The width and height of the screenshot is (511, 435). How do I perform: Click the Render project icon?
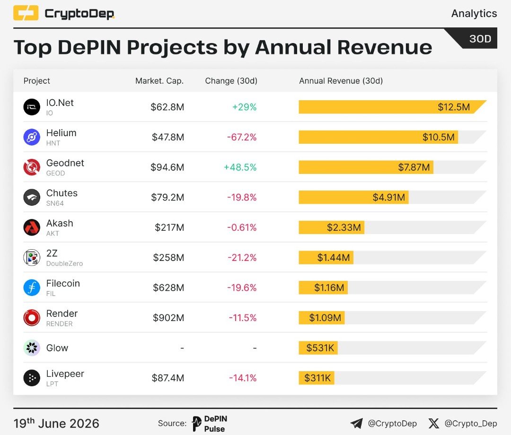(32, 318)
